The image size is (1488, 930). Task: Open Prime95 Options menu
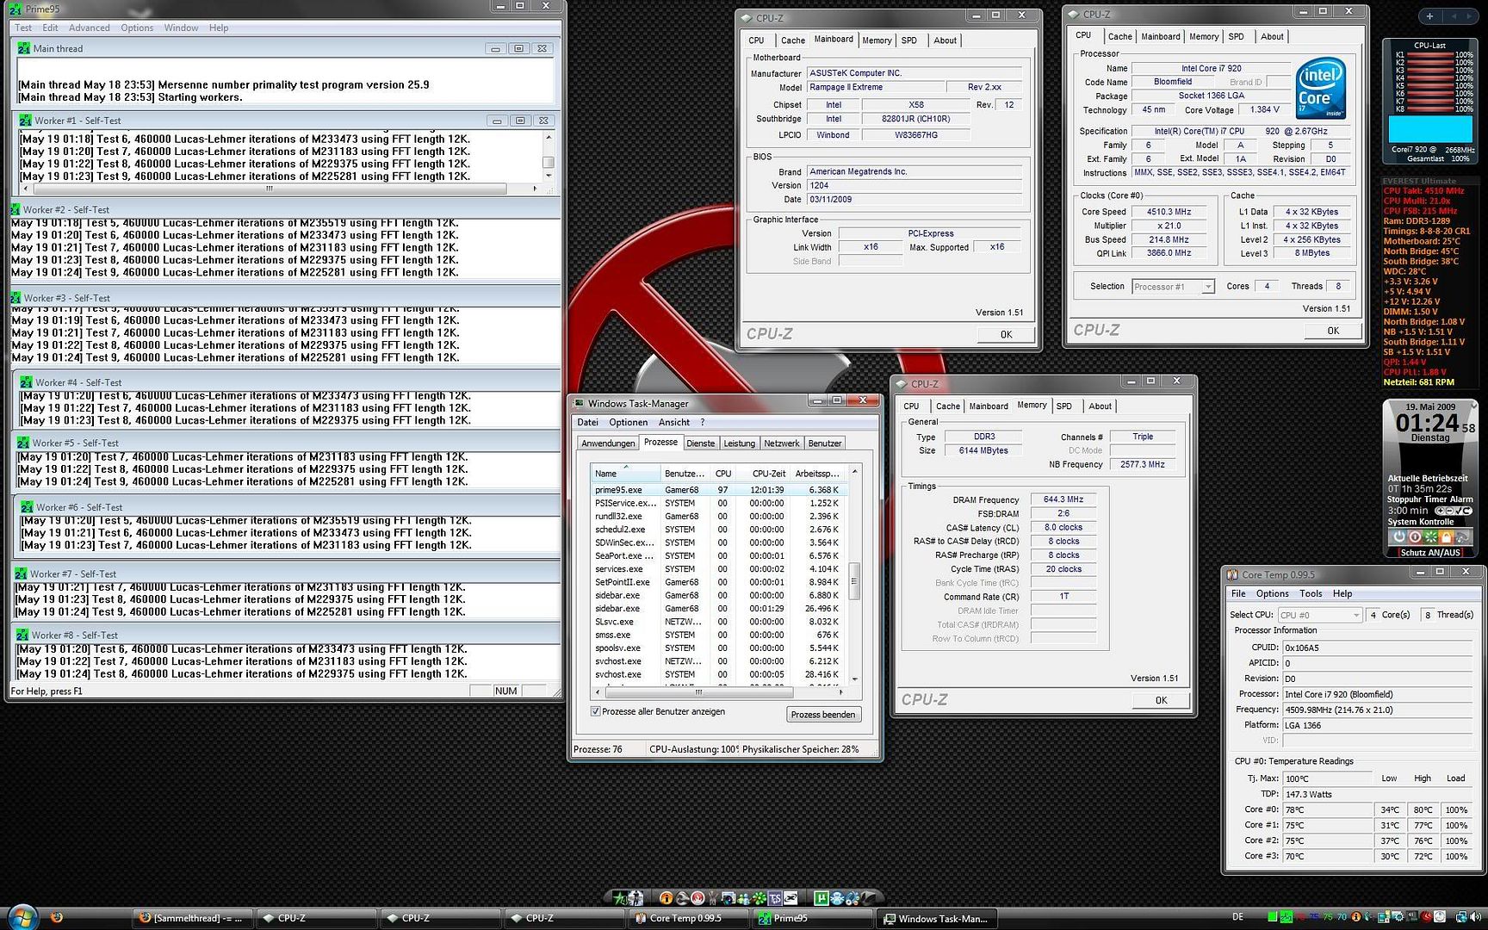pos(137,28)
